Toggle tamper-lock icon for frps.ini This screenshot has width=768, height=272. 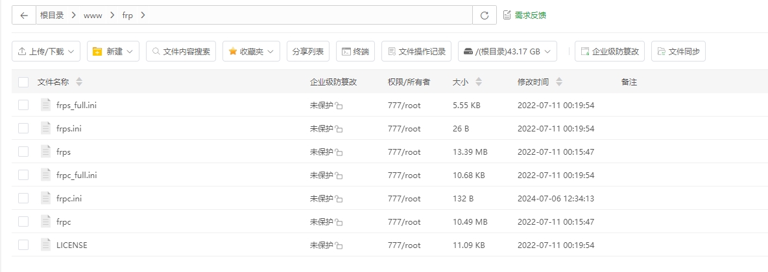tap(339, 129)
